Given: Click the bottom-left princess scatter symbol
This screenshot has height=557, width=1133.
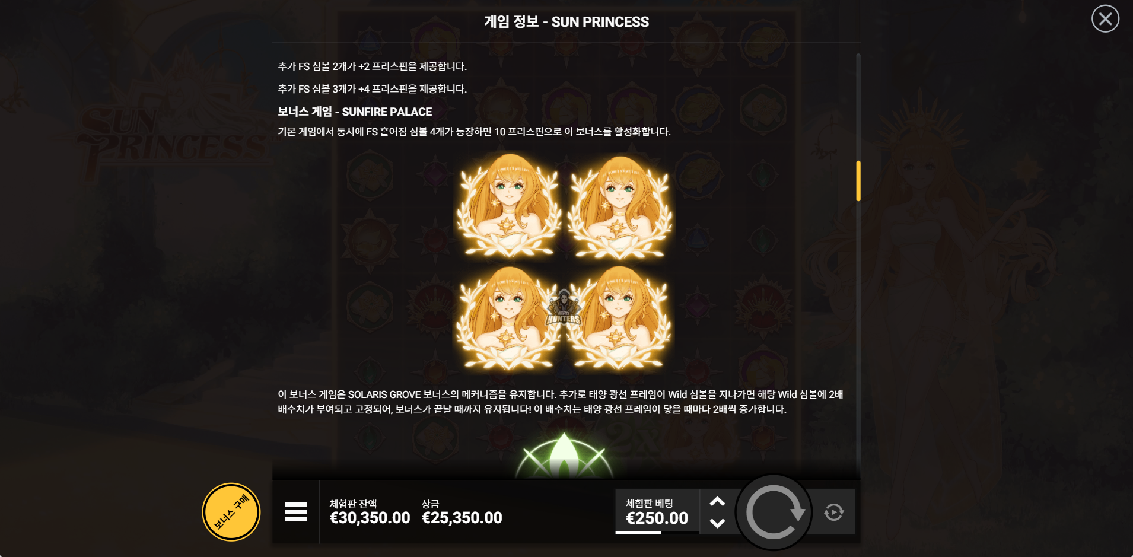Looking at the screenshot, I should pyautogui.click(x=508, y=318).
